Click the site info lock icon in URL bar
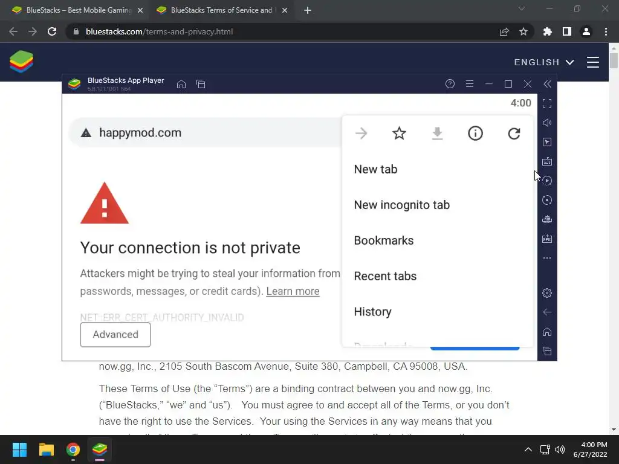Viewport: 619px width, 464px height. (x=76, y=31)
